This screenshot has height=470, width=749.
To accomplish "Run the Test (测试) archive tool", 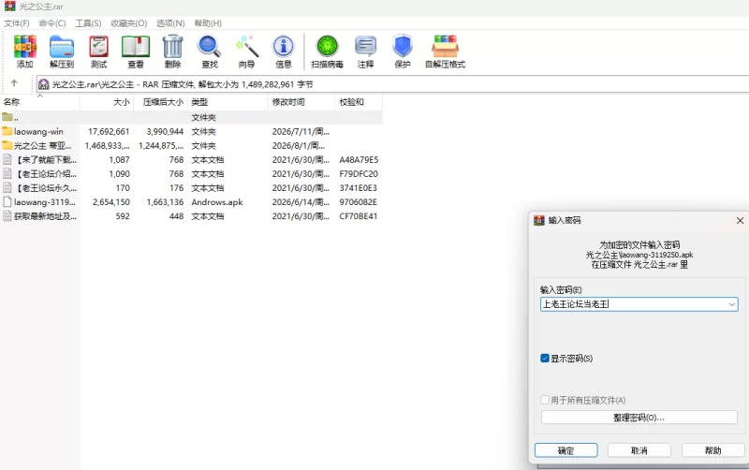I will click(x=99, y=51).
